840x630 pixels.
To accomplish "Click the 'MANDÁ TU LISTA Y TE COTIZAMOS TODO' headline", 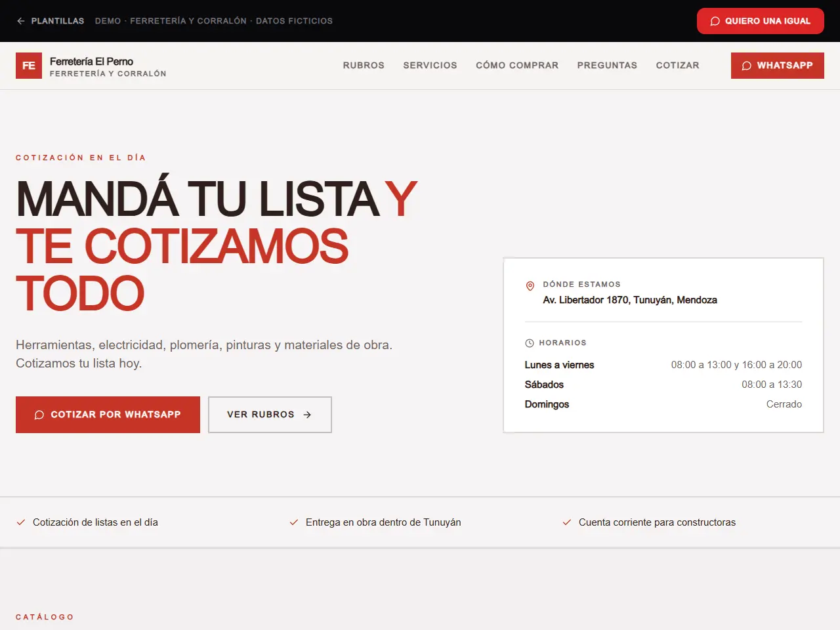I will pos(217,245).
